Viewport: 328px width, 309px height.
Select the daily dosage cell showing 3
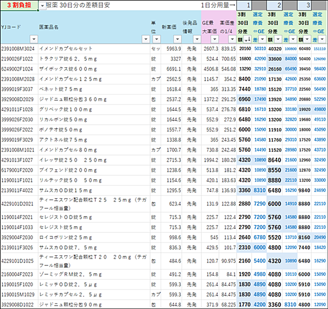coord(304,5)
